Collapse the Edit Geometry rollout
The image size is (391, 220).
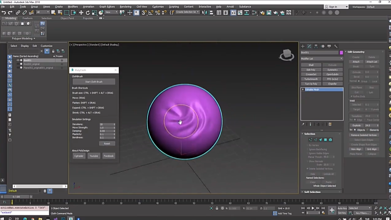[356, 52]
